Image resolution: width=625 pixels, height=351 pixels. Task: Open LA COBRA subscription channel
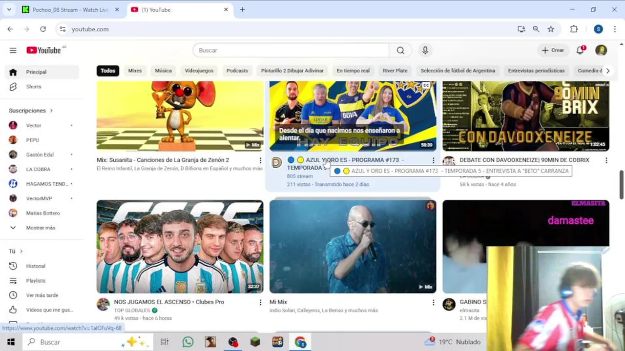point(42,169)
